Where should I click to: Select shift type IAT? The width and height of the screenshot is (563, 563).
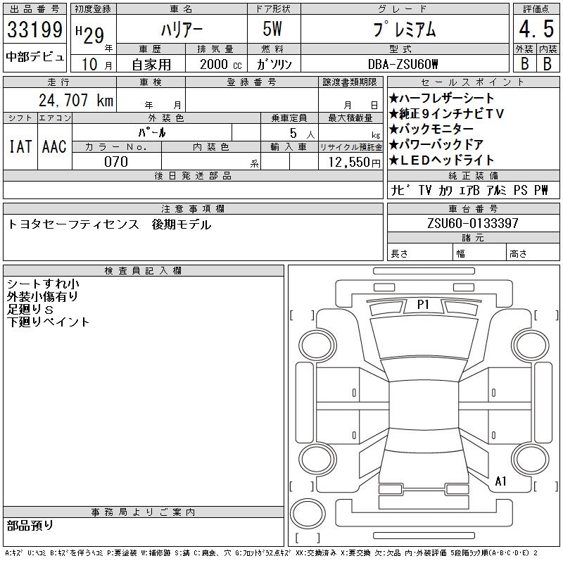20,146
